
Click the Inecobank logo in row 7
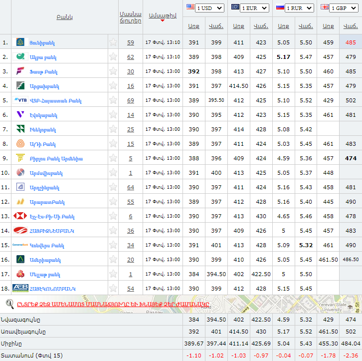[x=20, y=129]
